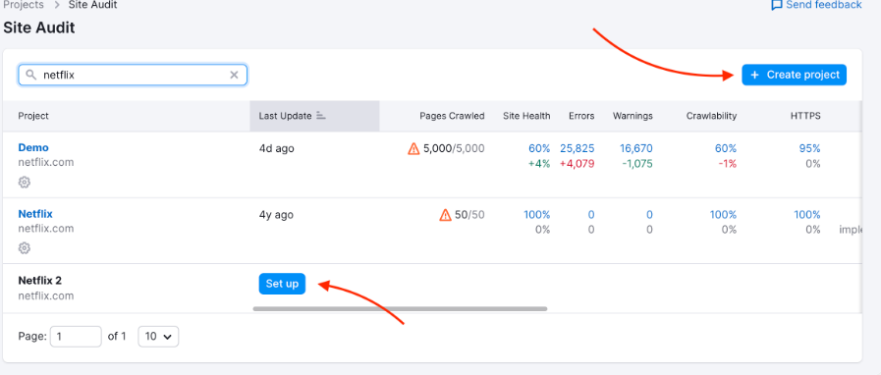Open settings gear for Netflix project
This screenshot has width=881, height=375.
coord(25,248)
